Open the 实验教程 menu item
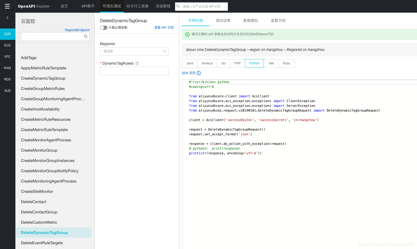The height and width of the screenshot is (249, 417). 163,6
